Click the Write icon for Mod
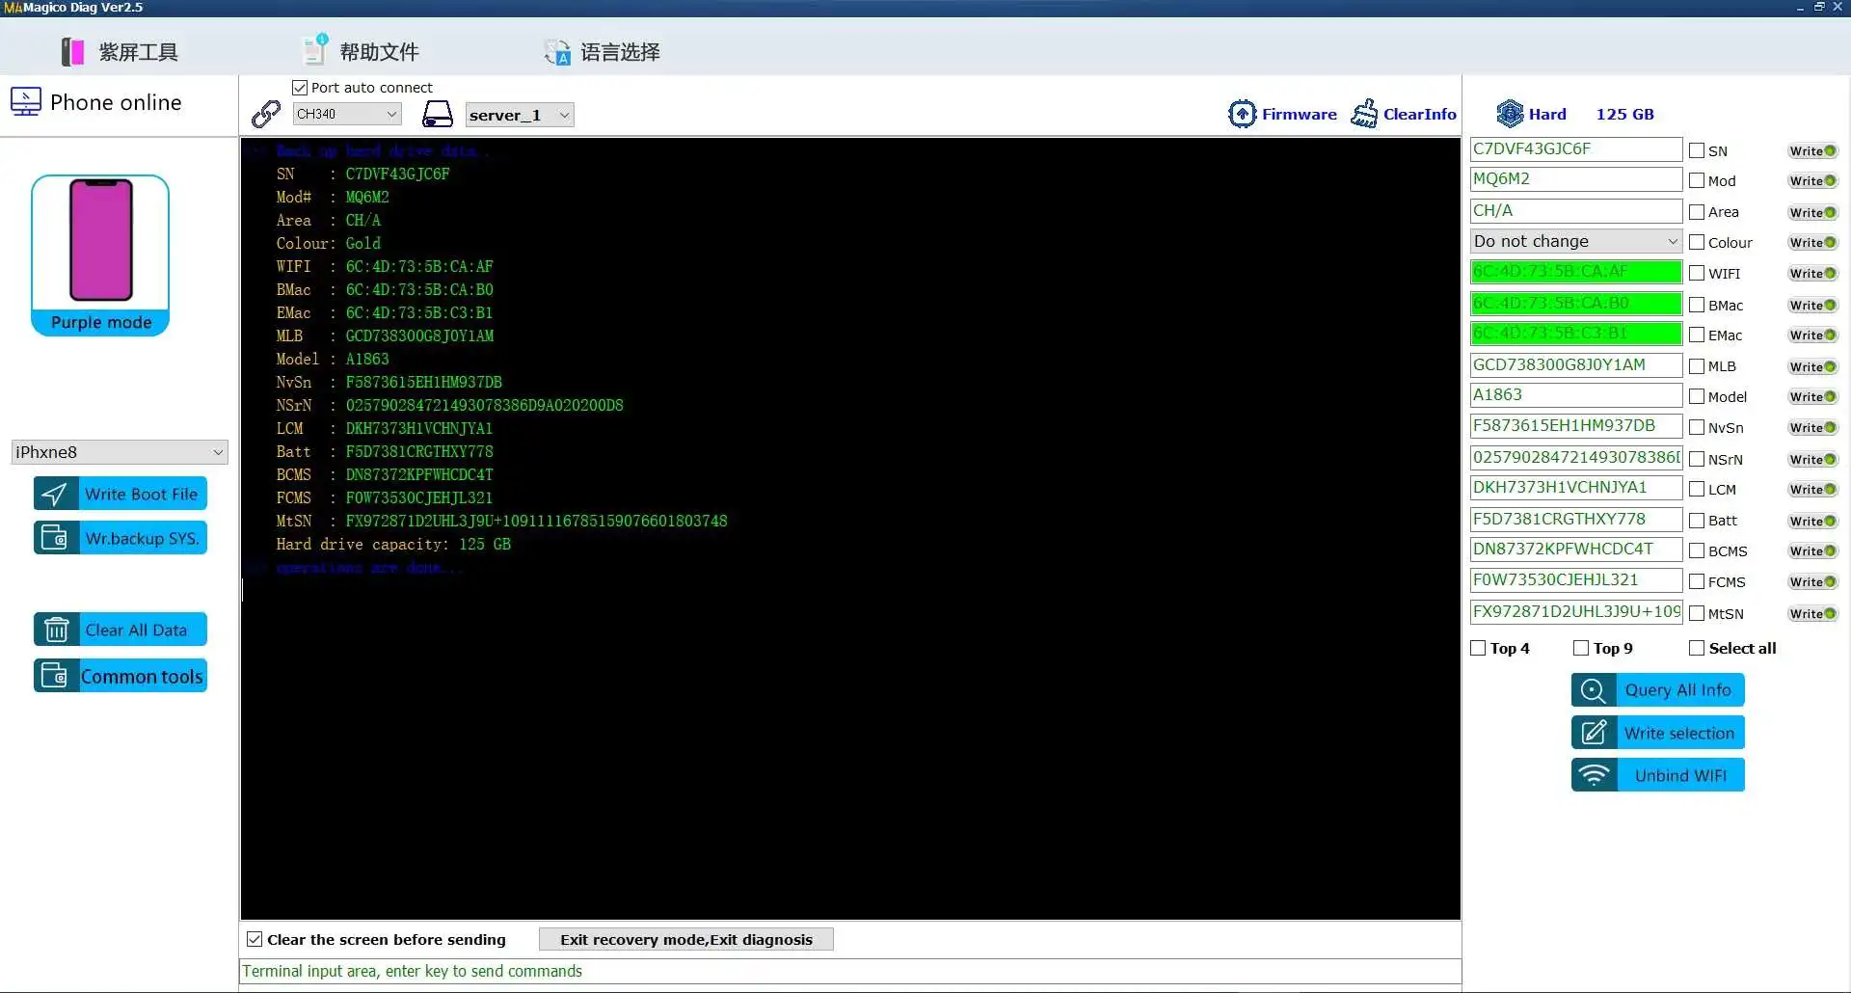The height and width of the screenshot is (993, 1851). (1812, 181)
